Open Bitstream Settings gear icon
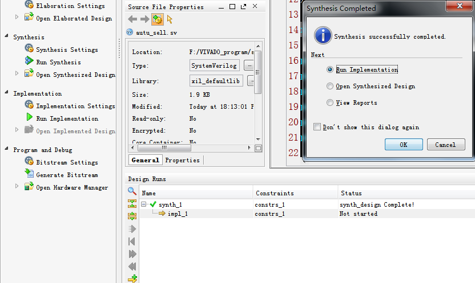 tap(29, 161)
